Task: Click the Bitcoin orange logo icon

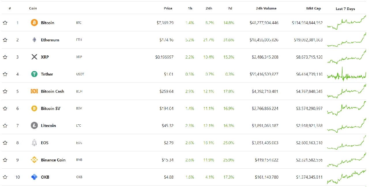Action: click(34, 23)
